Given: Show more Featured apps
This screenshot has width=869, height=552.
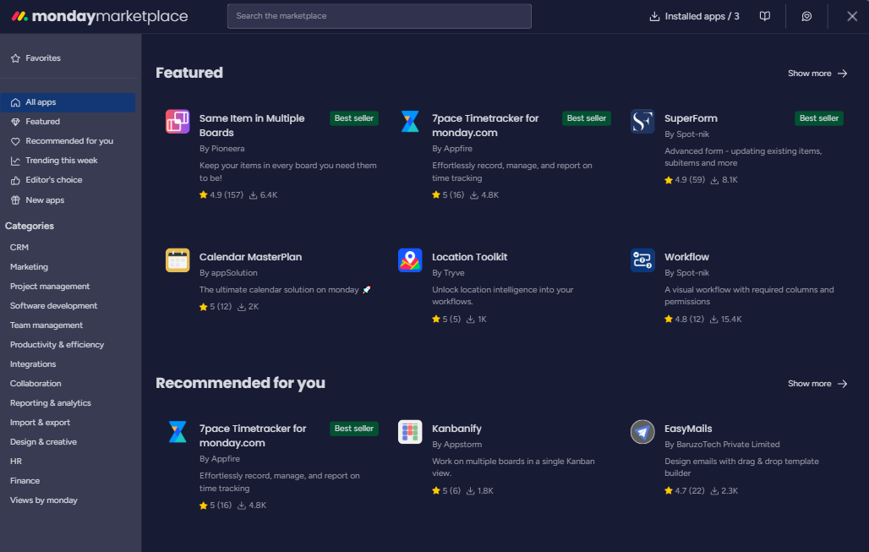Looking at the screenshot, I should (817, 74).
